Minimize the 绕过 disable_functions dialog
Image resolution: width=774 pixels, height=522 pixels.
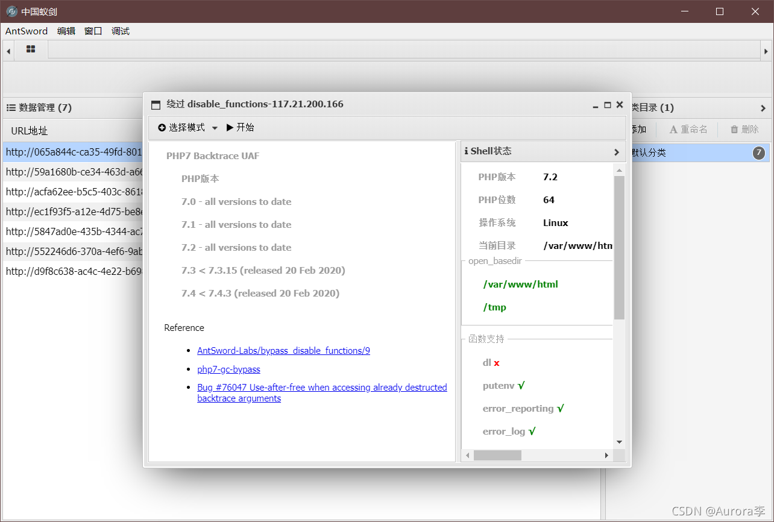tap(596, 105)
